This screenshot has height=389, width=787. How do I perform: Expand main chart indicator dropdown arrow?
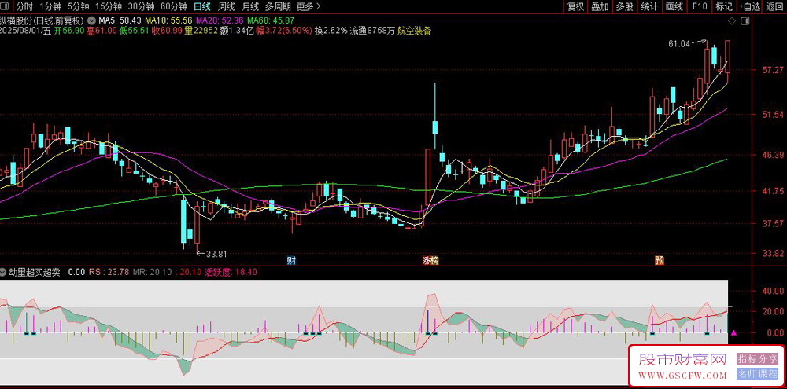coord(92,20)
